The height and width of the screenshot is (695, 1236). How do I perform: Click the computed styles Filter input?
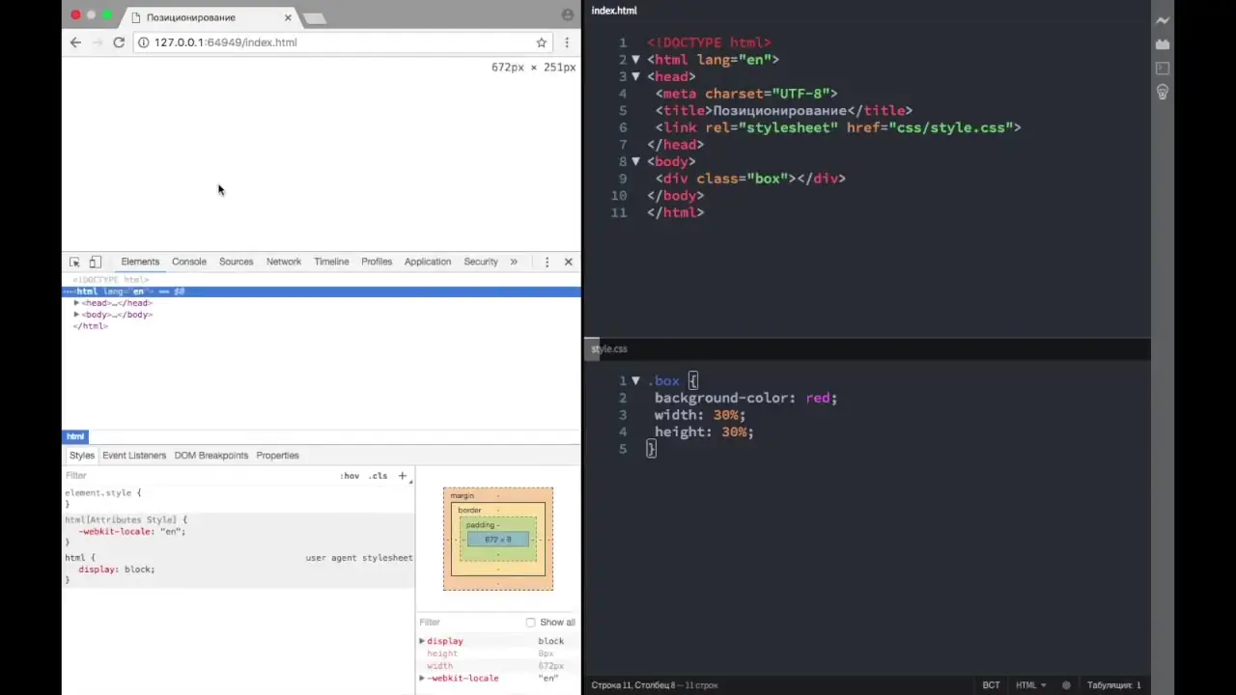(x=471, y=623)
